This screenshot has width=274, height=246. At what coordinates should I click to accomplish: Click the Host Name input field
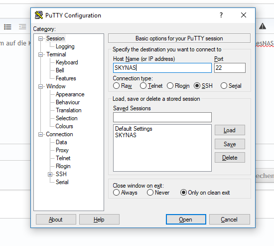(x=162, y=68)
